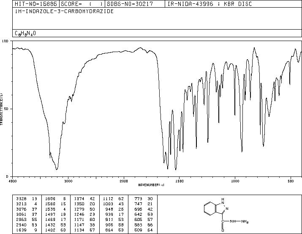Click the 1402 wavenumber in peak table
Screen dimensions: 302x234
50,230
